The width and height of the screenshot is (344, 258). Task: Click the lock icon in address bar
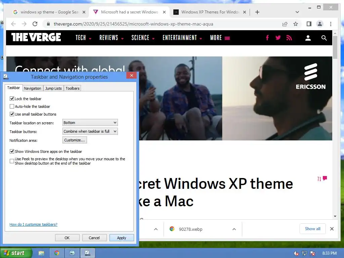(x=48, y=24)
